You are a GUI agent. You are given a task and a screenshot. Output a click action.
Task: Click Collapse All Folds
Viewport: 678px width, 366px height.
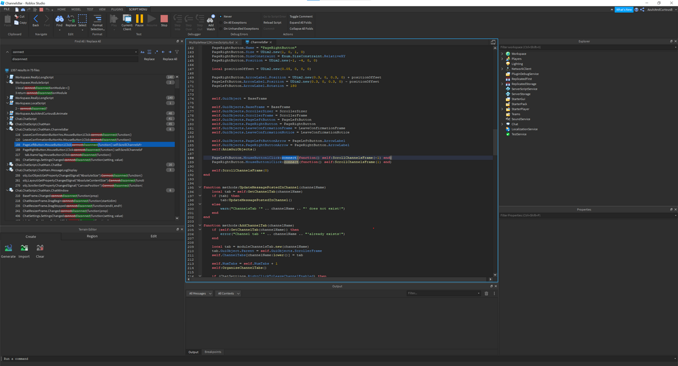point(302,28)
